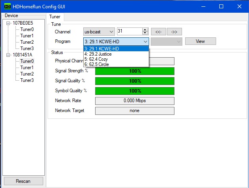Maximize the HDHomeRun Config GUI window
249x188 pixels.
[x=221, y=6]
